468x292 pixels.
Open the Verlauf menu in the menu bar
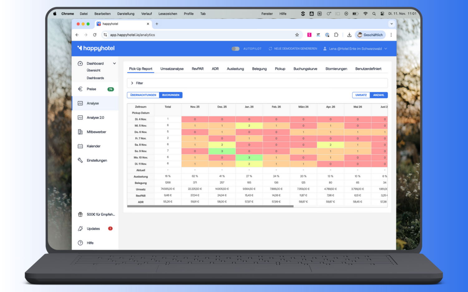(x=147, y=14)
